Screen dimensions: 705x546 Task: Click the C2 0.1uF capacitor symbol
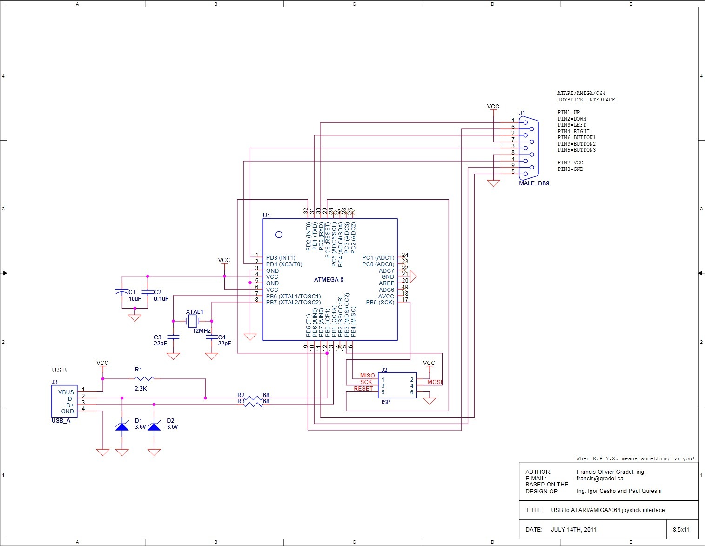click(148, 292)
